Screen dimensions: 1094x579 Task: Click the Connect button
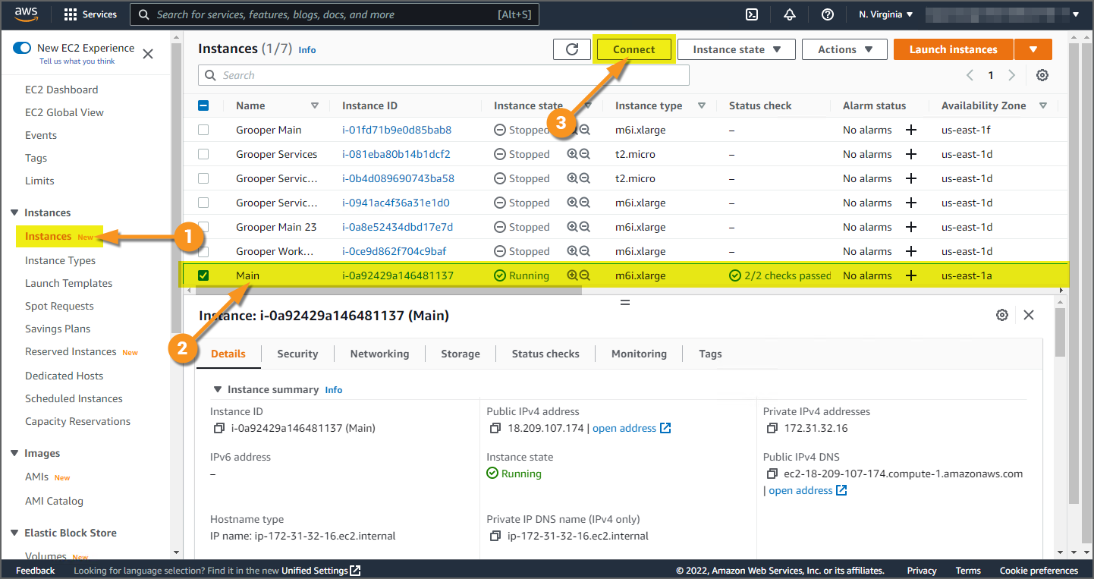tap(633, 49)
